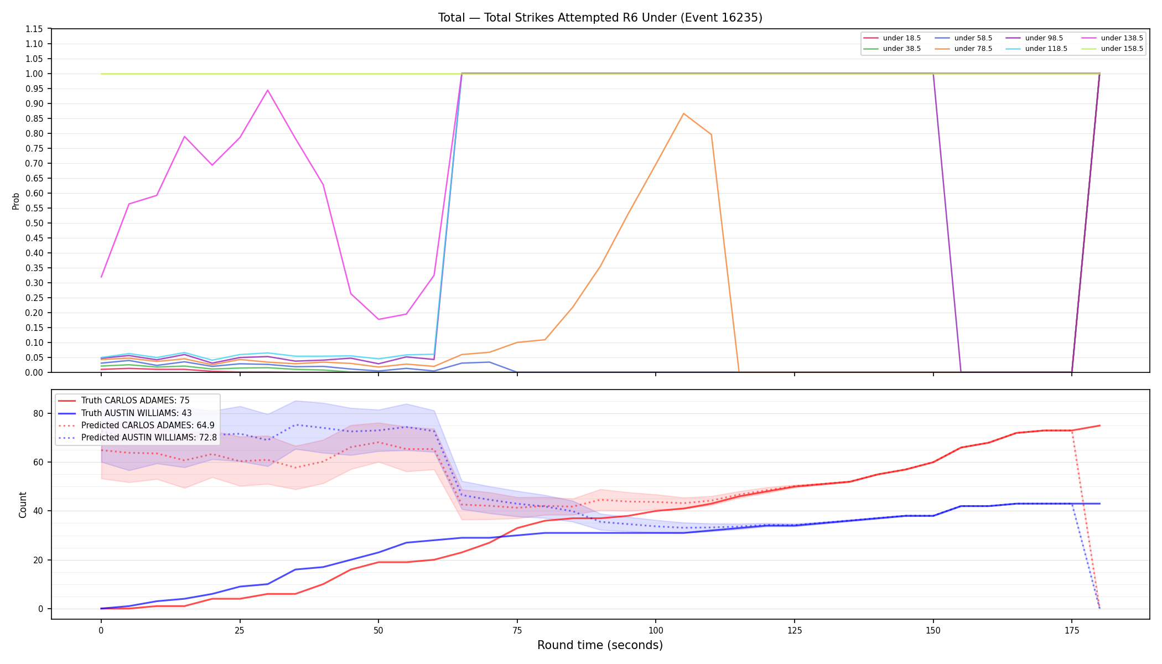Choose the "under 78.5" legend label
Image resolution: width=1162 pixels, height=664 pixels.
click(973, 49)
